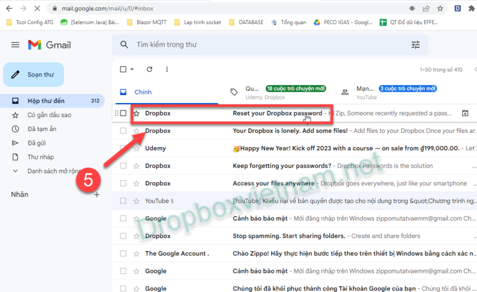Image resolution: width=477 pixels, height=292 pixels.
Task: Select checkbox for Access your files anywhere email
Action: click(123, 183)
